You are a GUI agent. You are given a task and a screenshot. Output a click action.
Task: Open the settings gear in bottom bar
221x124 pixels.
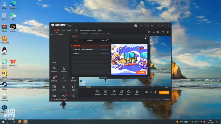click(156, 92)
